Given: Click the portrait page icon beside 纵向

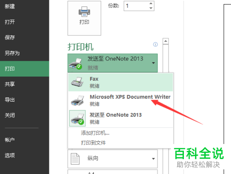Looking at the screenshot, I should click(75, 159).
